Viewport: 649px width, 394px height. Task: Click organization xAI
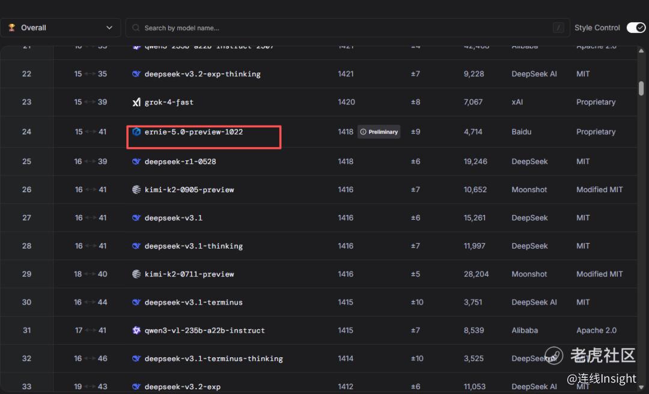(x=517, y=102)
